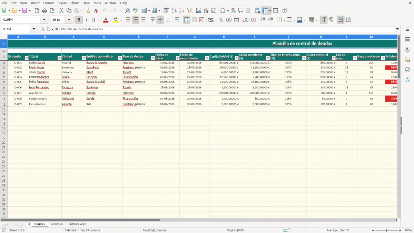Click the AutoFilter funnel icon
Viewport: 414px width, 233px height.
pyautogui.click(x=189, y=11)
